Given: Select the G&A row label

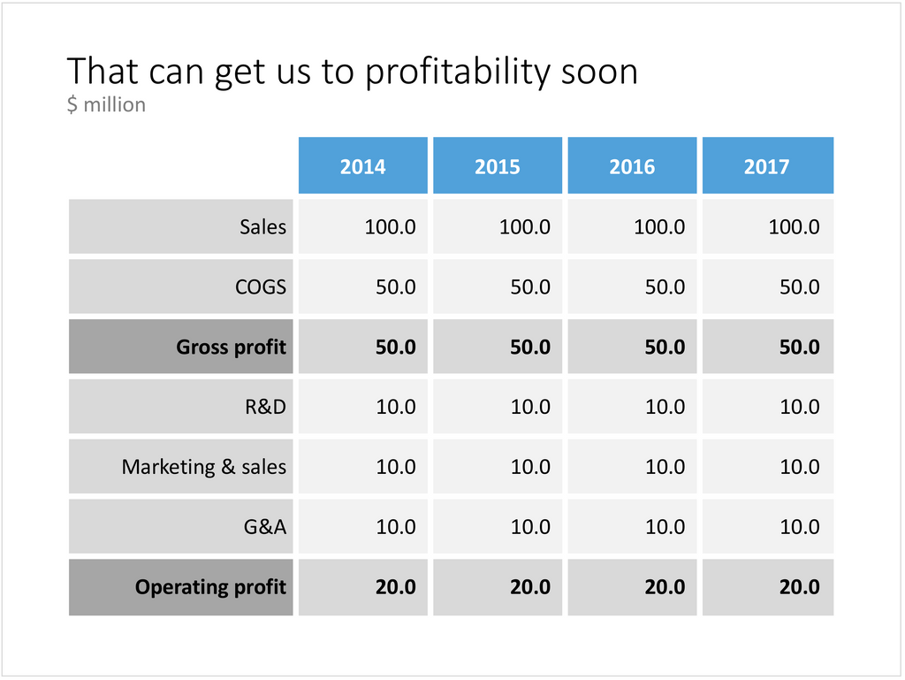Looking at the screenshot, I should (x=180, y=526).
